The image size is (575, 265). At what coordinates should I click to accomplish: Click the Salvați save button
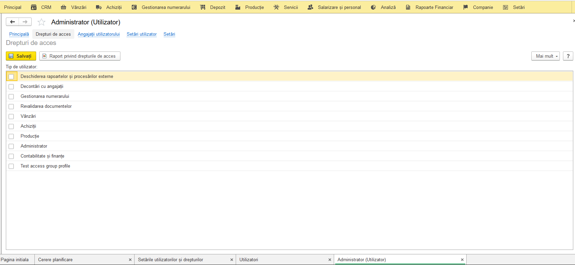click(x=21, y=56)
